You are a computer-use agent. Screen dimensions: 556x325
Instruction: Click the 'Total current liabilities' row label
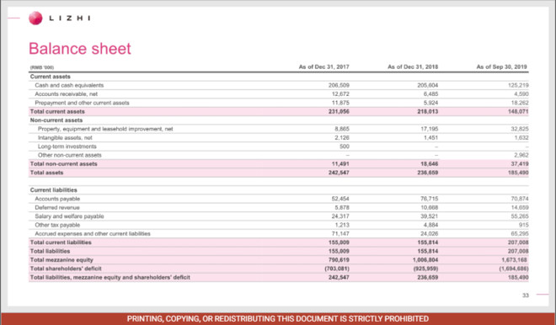pos(61,242)
